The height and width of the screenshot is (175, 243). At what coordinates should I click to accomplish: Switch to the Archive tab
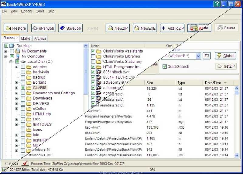pyautogui.click(x=40, y=39)
